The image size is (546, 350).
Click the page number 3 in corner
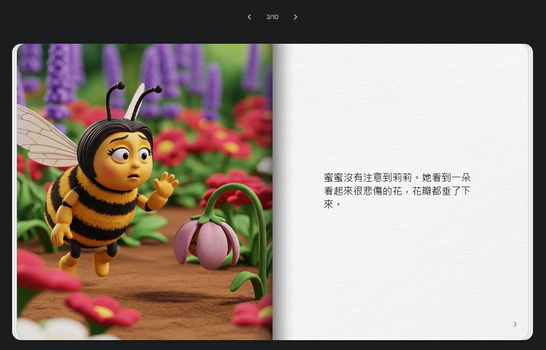coord(515,325)
